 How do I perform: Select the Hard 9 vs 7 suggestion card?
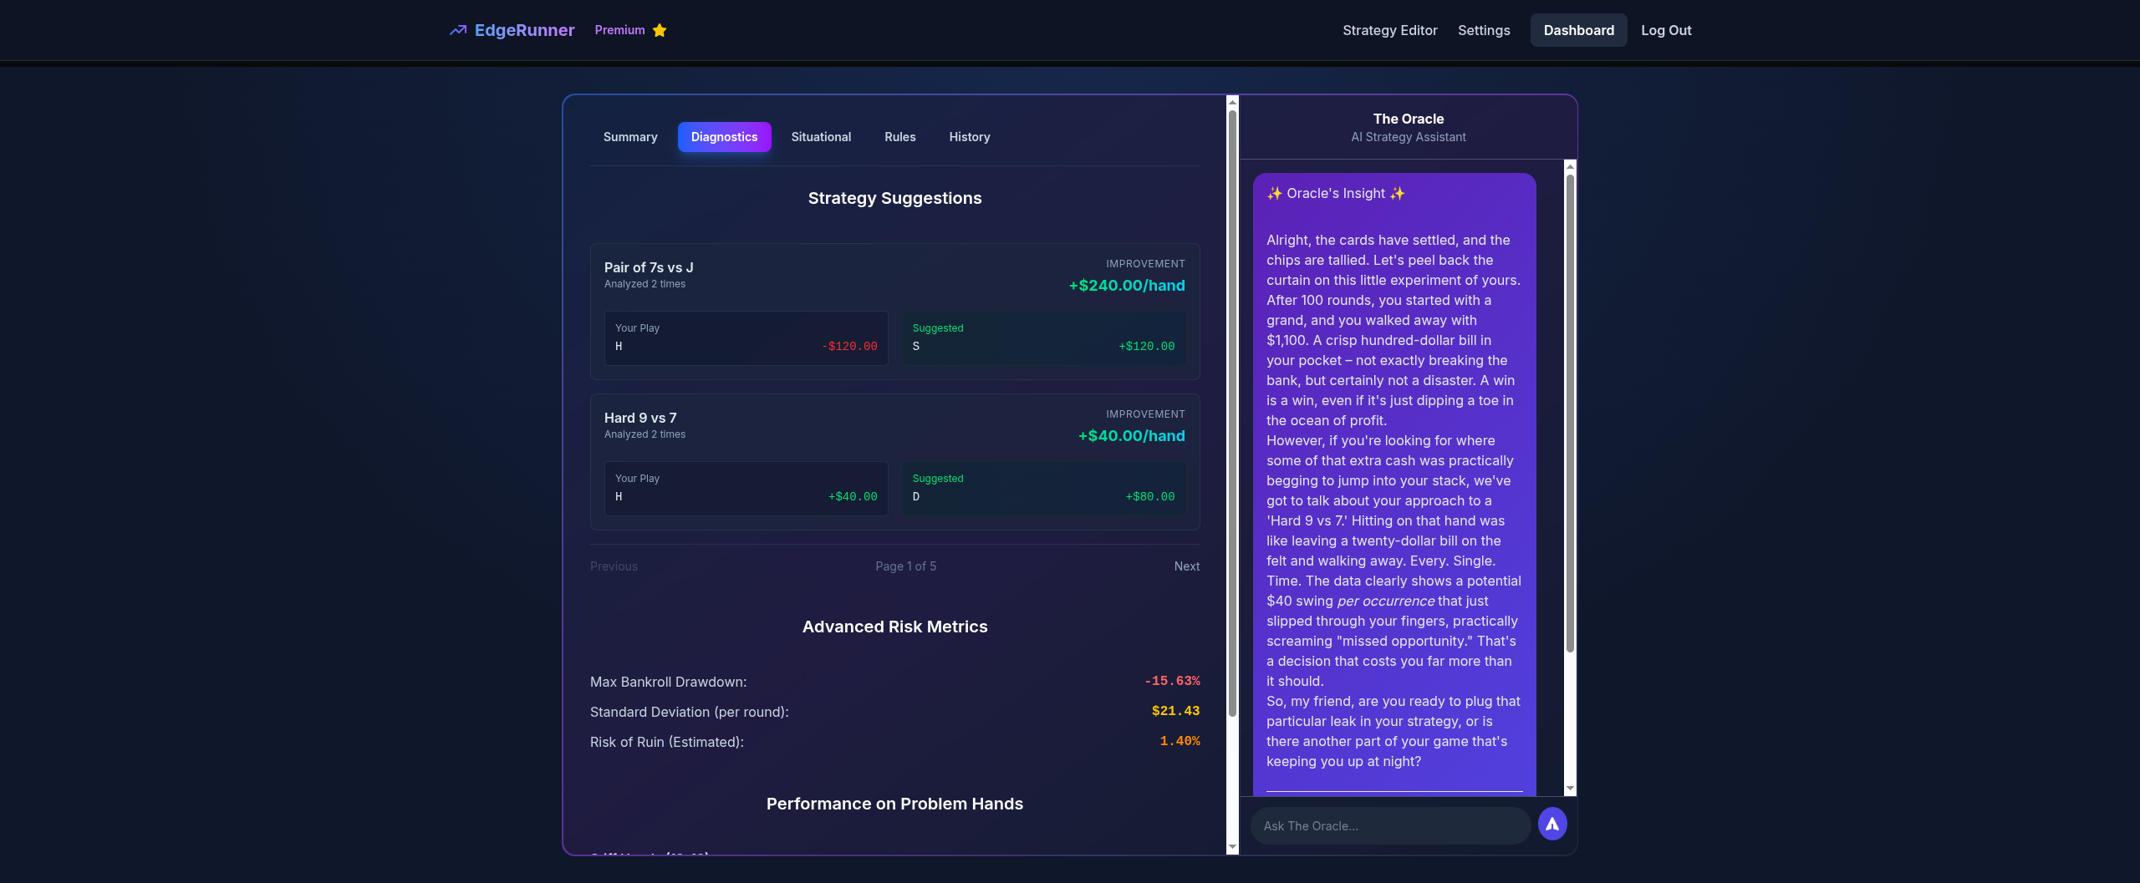click(x=895, y=461)
